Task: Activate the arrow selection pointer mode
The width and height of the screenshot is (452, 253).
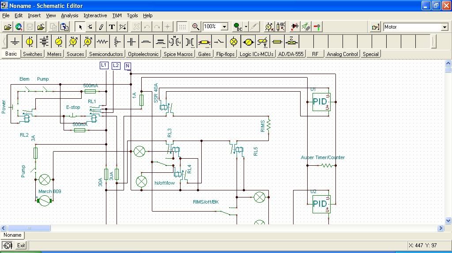Action: point(80,27)
